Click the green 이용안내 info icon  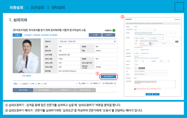click(x=114, y=30)
